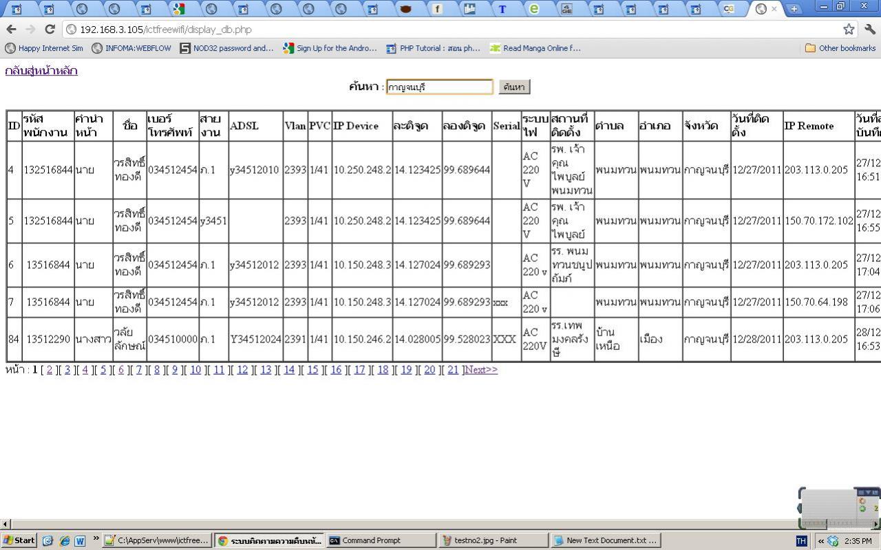
Task: Launch Internet Explorer from quick launch
Action: (x=64, y=540)
